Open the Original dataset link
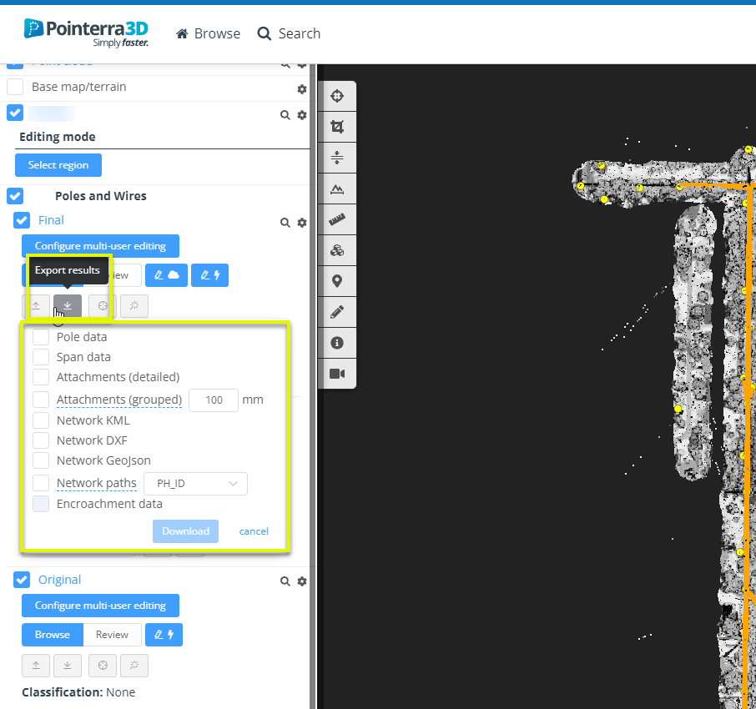Screen dimensions: 756x709 tap(60, 580)
